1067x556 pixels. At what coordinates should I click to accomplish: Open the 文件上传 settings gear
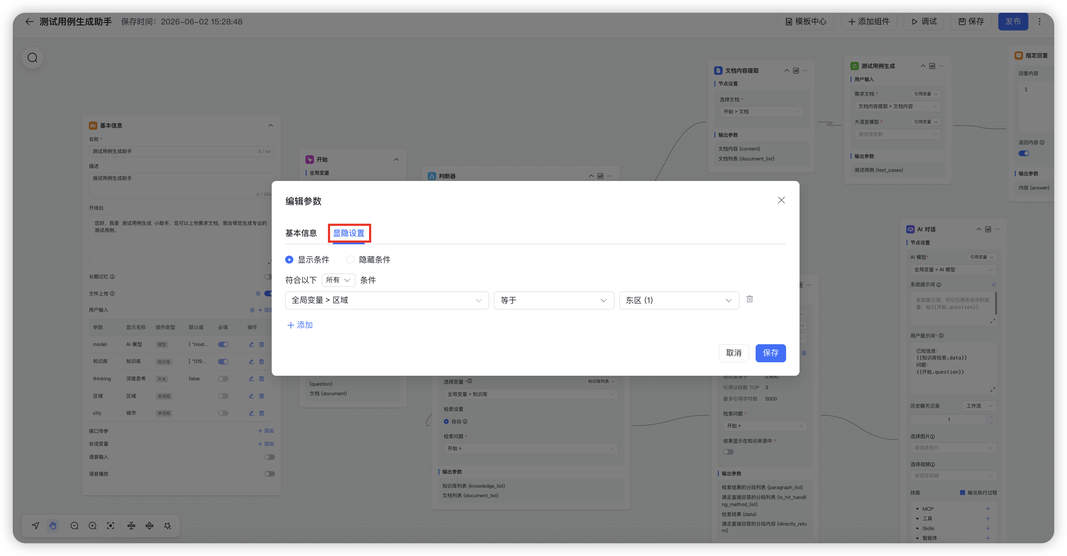[258, 294]
